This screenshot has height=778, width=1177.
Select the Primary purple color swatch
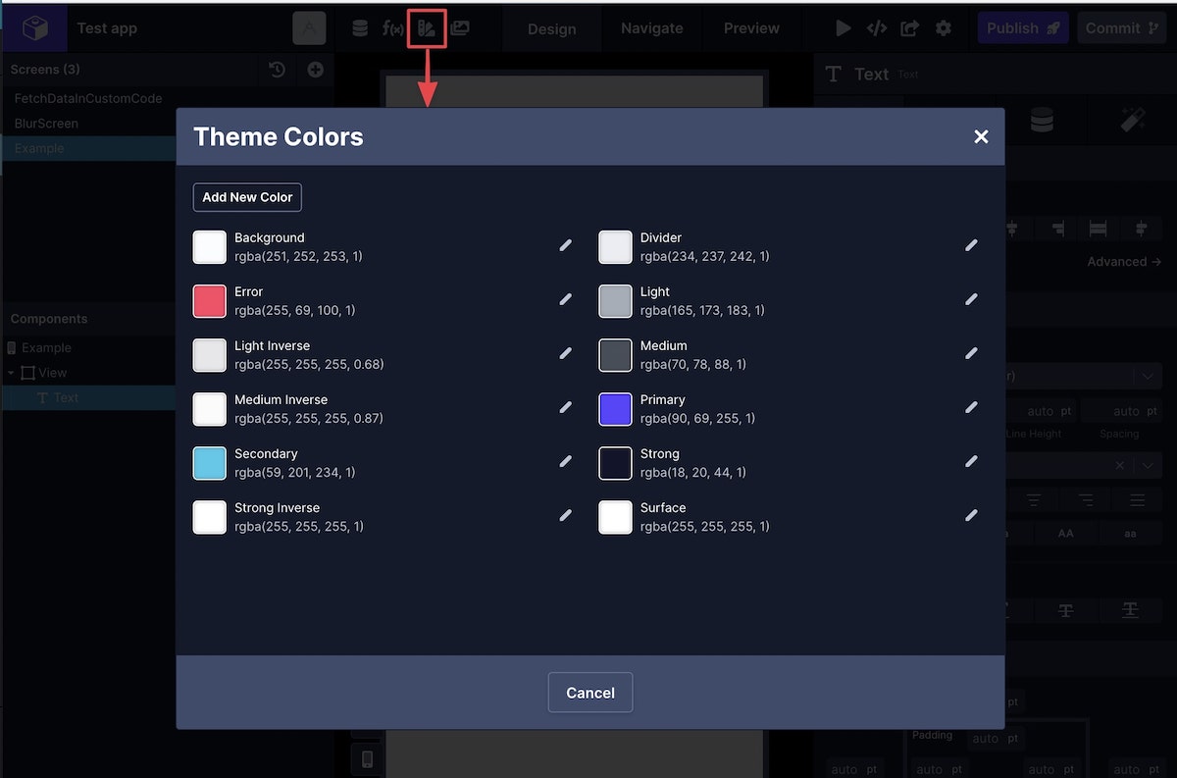[615, 409]
